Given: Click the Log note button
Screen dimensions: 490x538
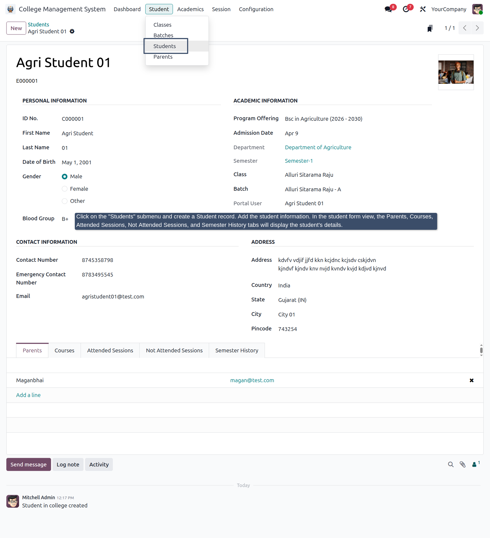Looking at the screenshot, I should point(68,465).
